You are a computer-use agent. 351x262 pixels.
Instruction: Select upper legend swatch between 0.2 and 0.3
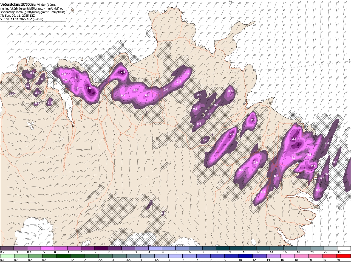7,248
